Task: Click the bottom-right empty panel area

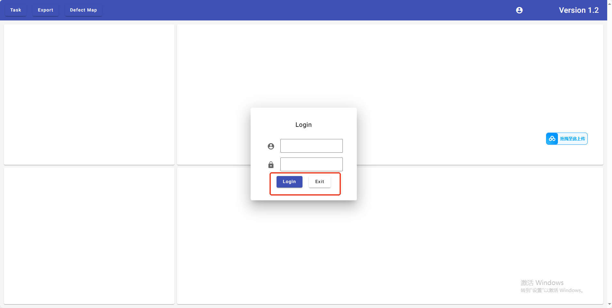Action: 416,249
